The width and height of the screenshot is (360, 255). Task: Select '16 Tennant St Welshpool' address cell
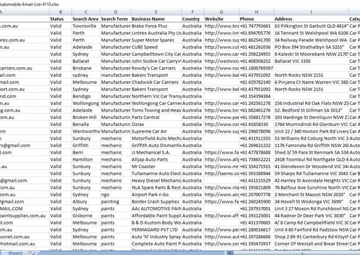pyautogui.click(x=311, y=33)
